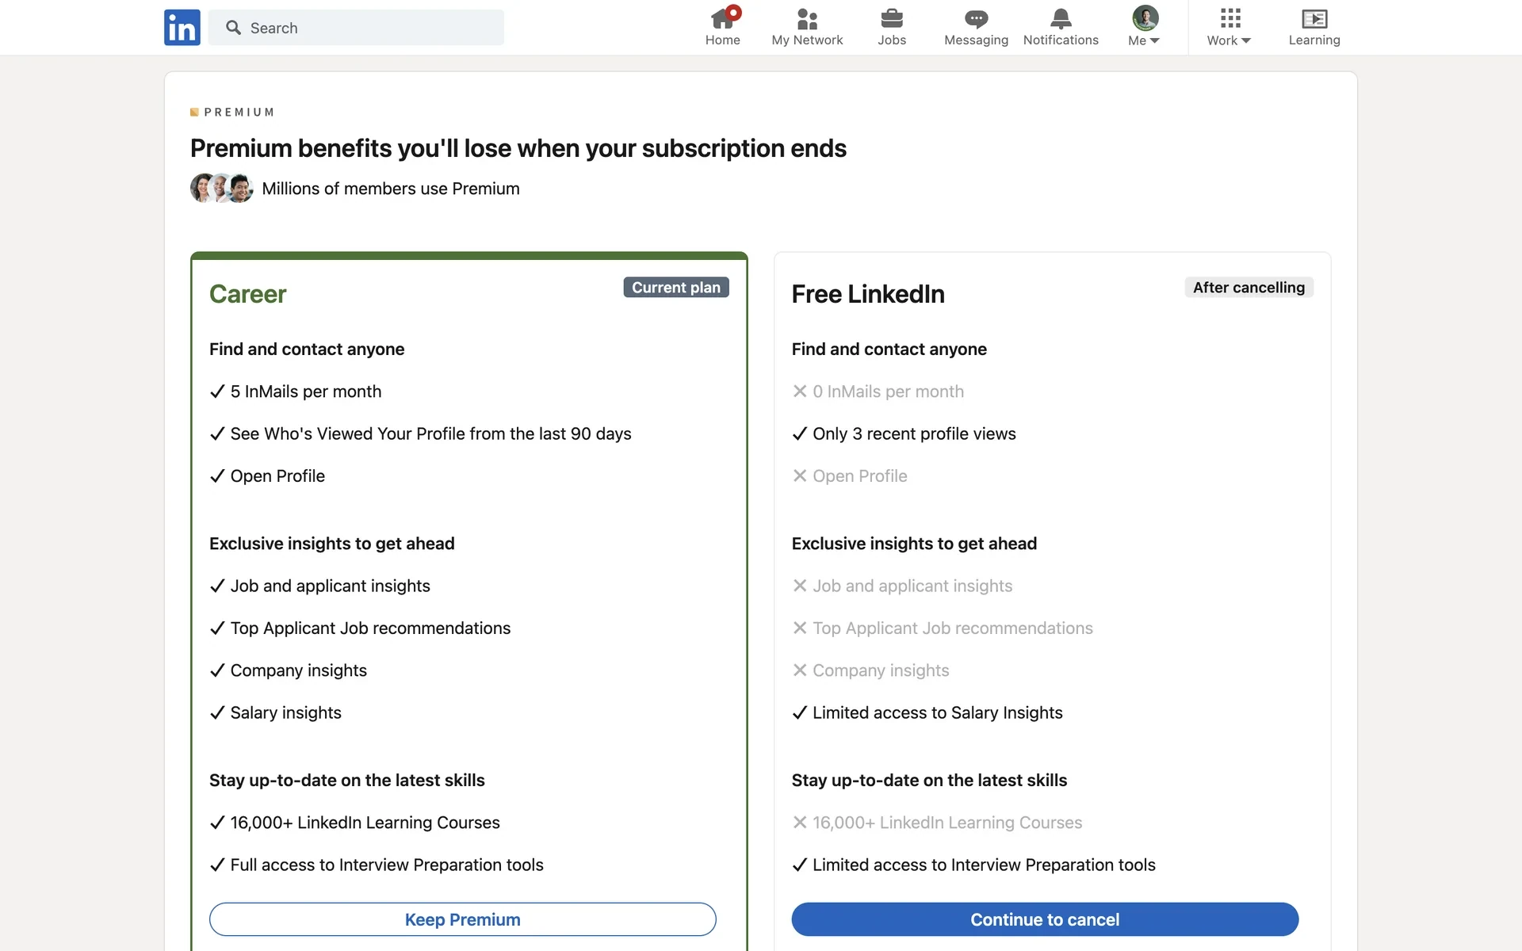Click '0 InMails per month' text
This screenshot has height=951, width=1522.
coord(888,391)
